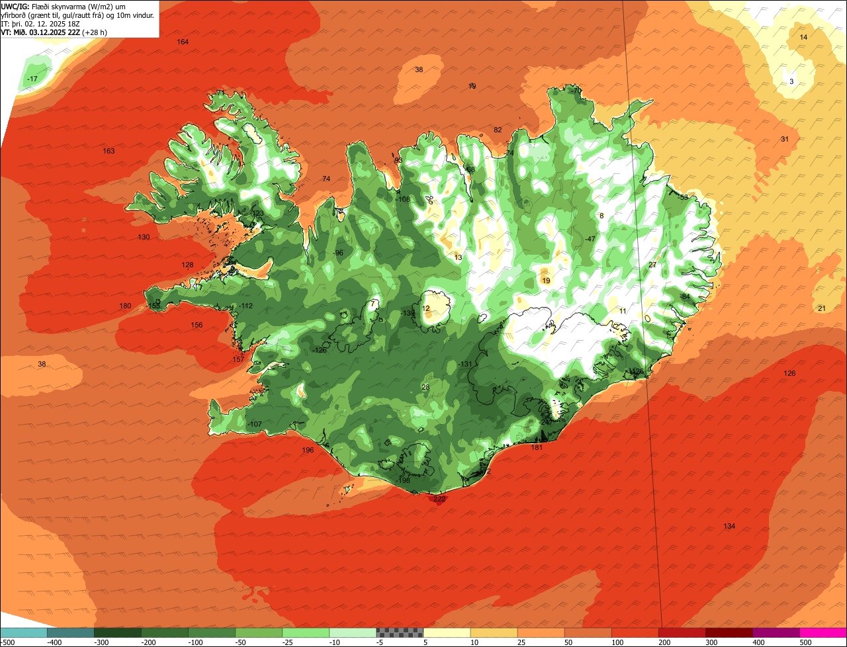Image resolution: width=847 pixels, height=647 pixels.
Task: Click the map value '13' in the highlands
Action: point(458,258)
